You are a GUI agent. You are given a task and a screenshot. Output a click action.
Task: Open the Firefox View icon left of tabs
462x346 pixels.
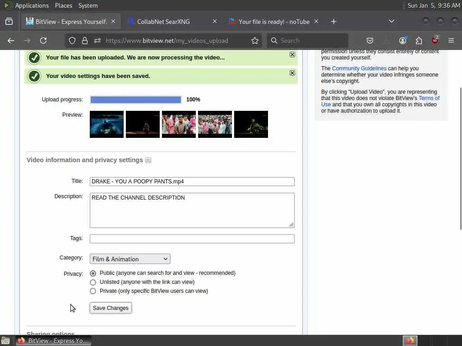pos(9,22)
